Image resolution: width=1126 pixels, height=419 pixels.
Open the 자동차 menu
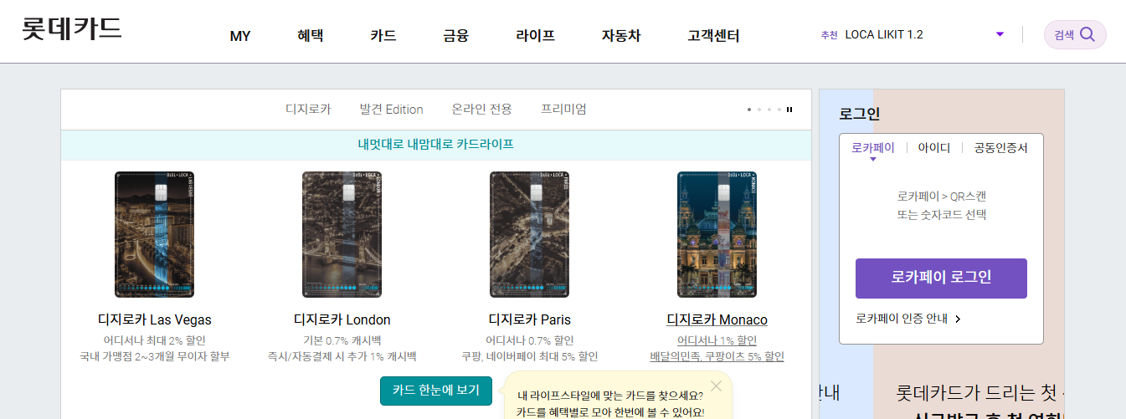621,36
